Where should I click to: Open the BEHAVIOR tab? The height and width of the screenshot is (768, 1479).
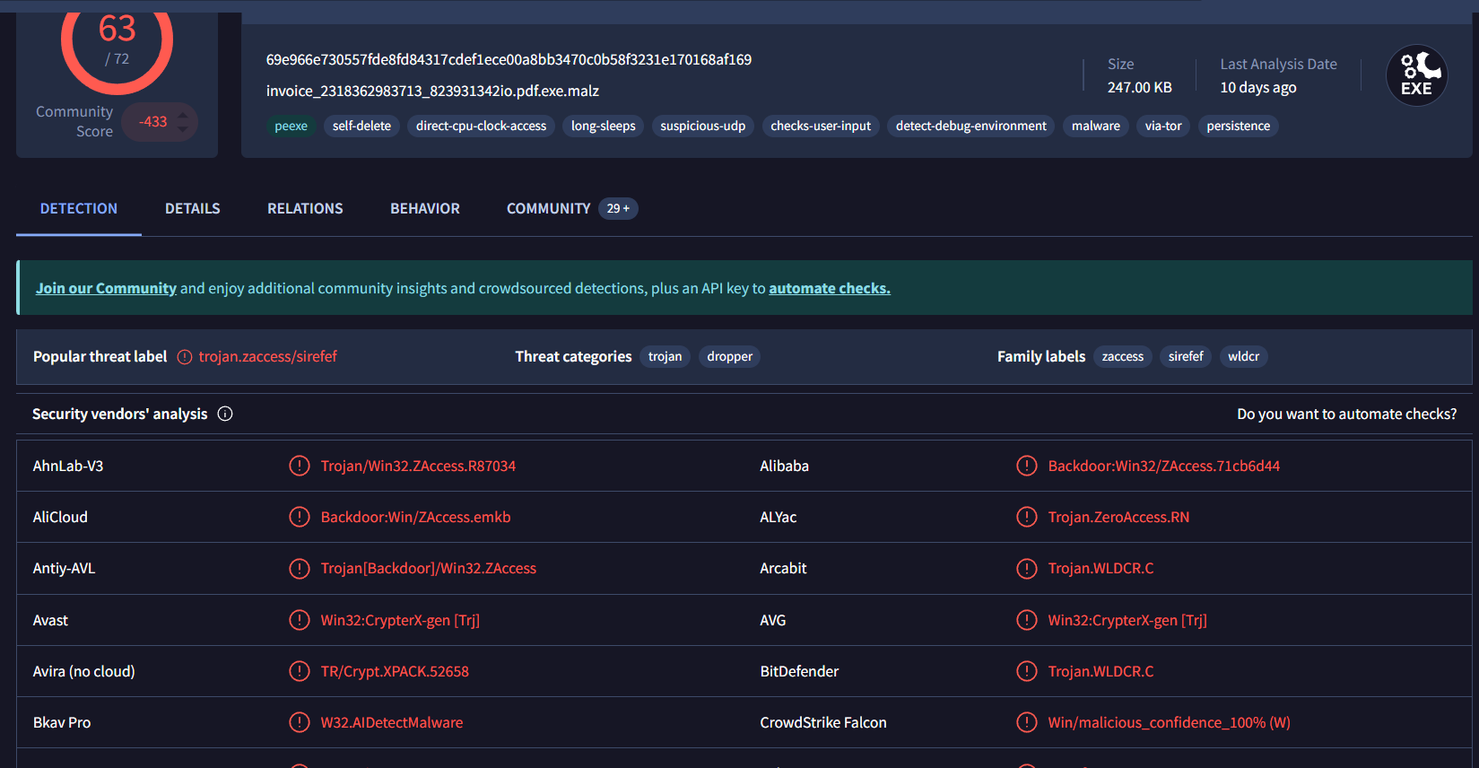(x=424, y=208)
